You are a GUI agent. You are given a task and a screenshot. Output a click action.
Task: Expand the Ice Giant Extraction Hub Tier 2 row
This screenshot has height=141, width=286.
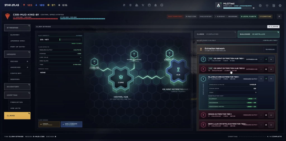point(237,69)
